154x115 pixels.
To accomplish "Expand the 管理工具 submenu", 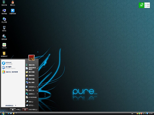I will 32,90.
